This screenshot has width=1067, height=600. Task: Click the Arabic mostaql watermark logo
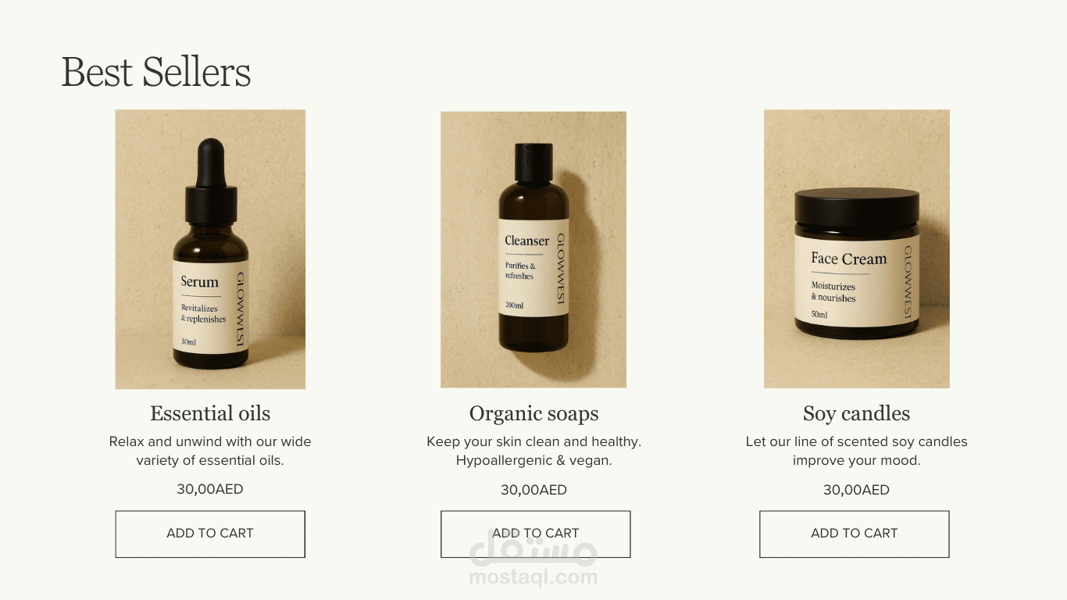pos(533,548)
